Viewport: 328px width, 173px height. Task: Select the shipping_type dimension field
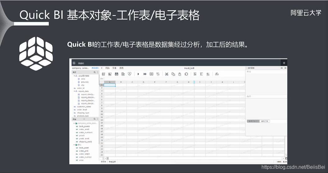pos(83,113)
